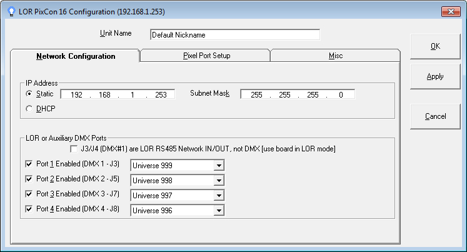467x252 pixels.
Task: Toggle Port 3 Enabled (DMX 3 - J7)
Action: coord(29,194)
